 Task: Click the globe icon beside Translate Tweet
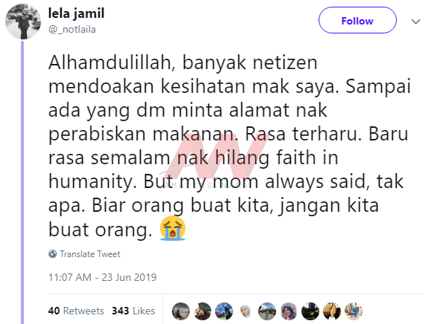53,254
